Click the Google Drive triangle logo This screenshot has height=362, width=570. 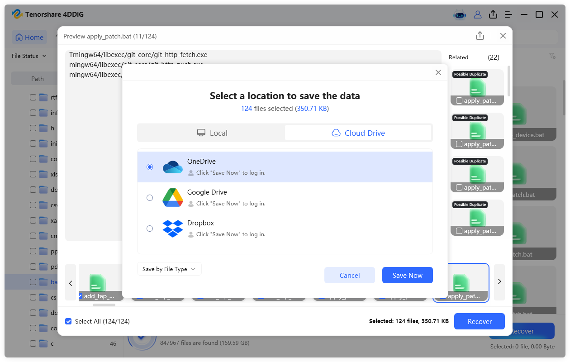point(172,198)
